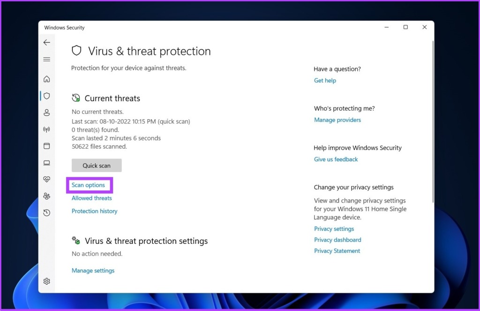This screenshot has height=311, width=480.
Task: Open the hamburger navigation menu
Action: click(x=46, y=60)
